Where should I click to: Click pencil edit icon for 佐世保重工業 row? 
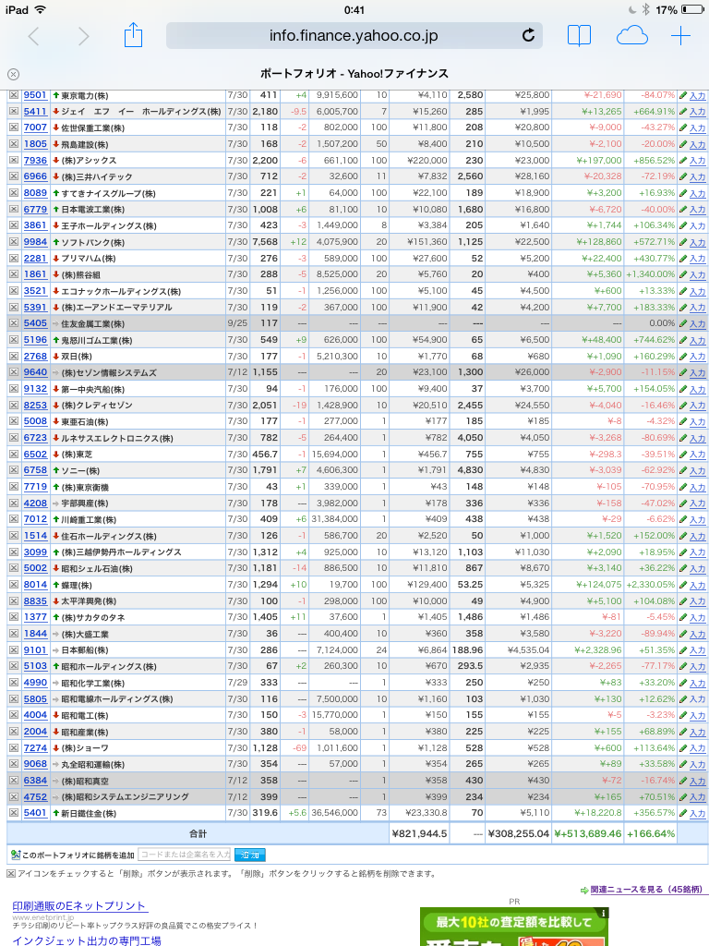point(683,127)
